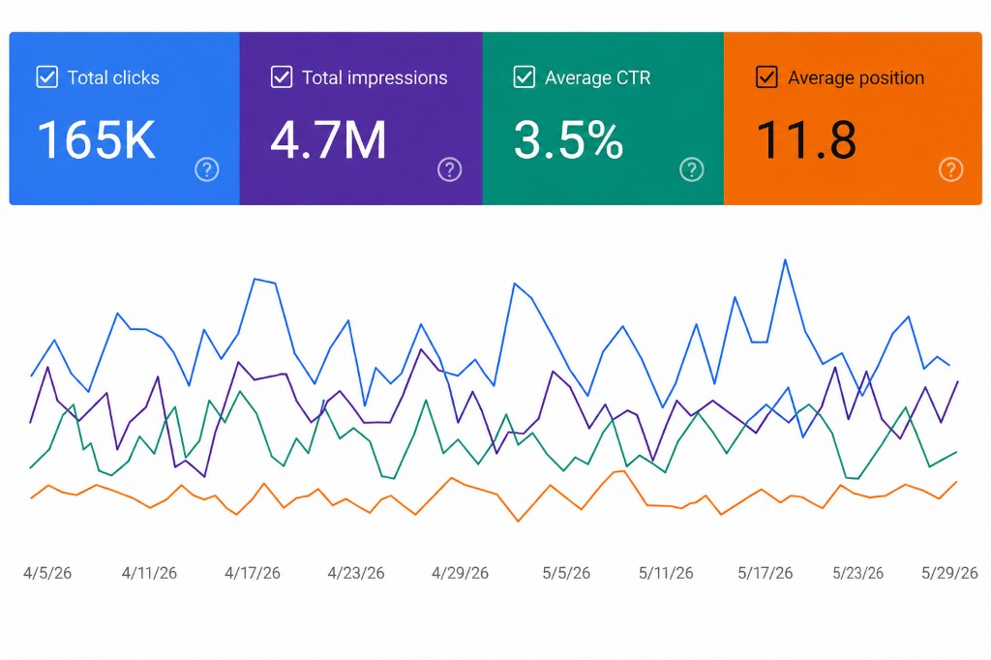
Task: Open help icon on Average CTR card
Action: pyautogui.click(x=691, y=169)
